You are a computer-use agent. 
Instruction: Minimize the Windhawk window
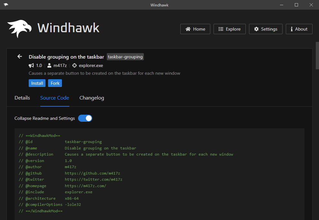point(282,5)
